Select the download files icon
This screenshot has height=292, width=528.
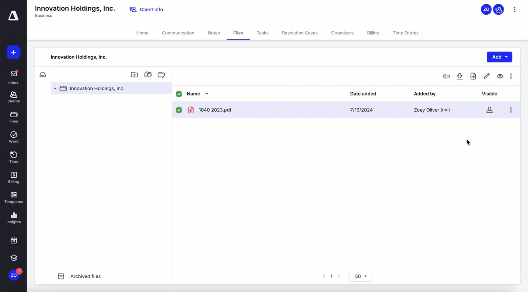(460, 76)
